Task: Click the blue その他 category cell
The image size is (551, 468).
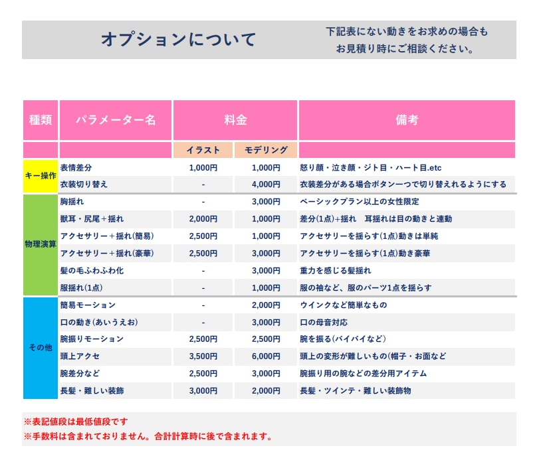Action: click(41, 348)
